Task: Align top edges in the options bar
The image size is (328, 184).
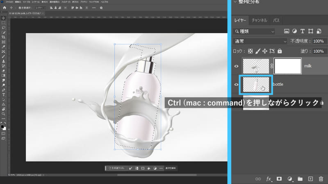Action: (73, 8)
